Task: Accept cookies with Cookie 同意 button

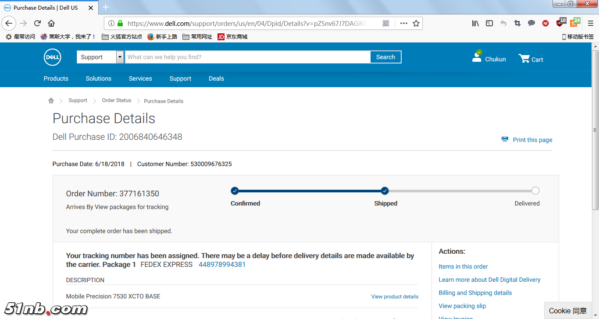Action: 568,311
